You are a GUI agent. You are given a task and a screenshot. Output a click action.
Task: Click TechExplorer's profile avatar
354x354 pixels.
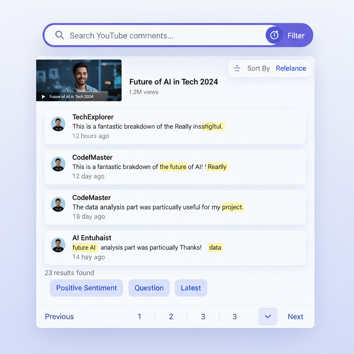coord(58,124)
